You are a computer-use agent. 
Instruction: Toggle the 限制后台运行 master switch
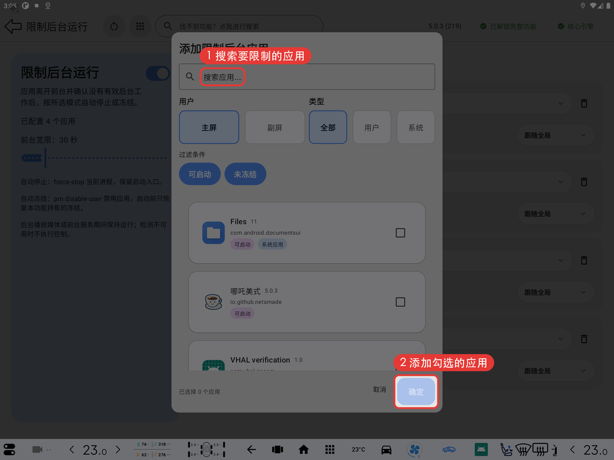pos(157,73)
